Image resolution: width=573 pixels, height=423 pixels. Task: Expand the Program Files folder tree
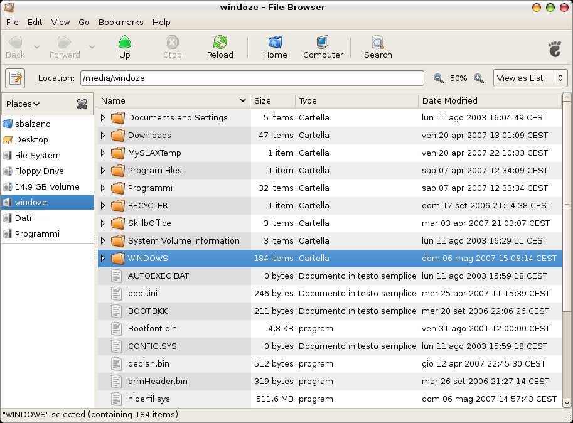tap(103, 170)
